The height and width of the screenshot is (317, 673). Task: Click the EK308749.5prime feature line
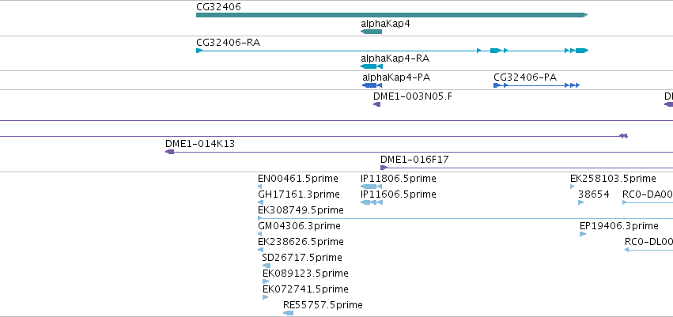pyautogui.click(x=465, y=218)
